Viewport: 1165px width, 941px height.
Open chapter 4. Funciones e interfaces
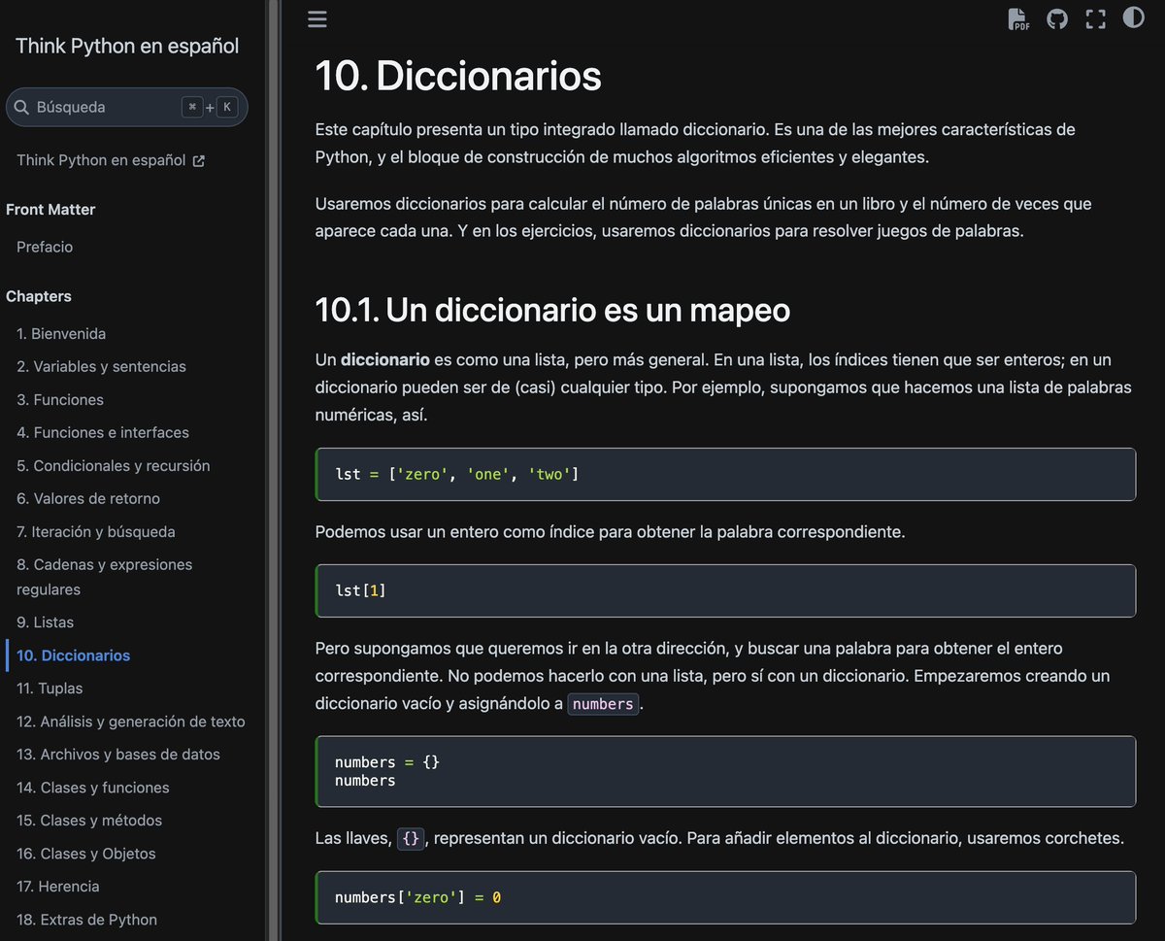pos(103,432)
